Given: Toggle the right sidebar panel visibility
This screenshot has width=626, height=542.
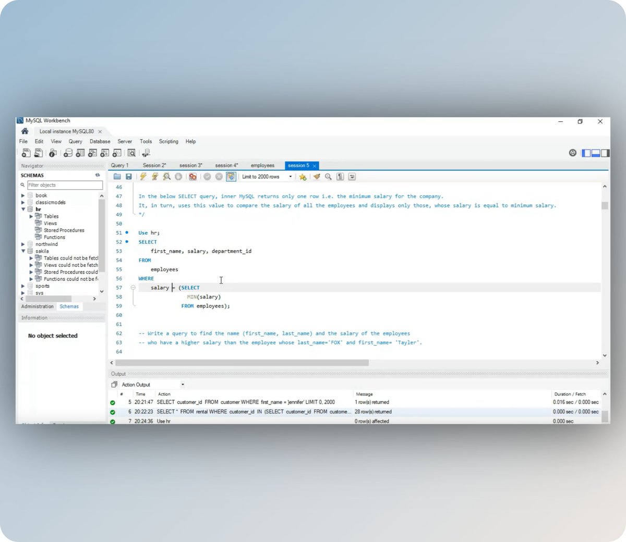Looking at the screenshot, I should [x=605, y=153].
